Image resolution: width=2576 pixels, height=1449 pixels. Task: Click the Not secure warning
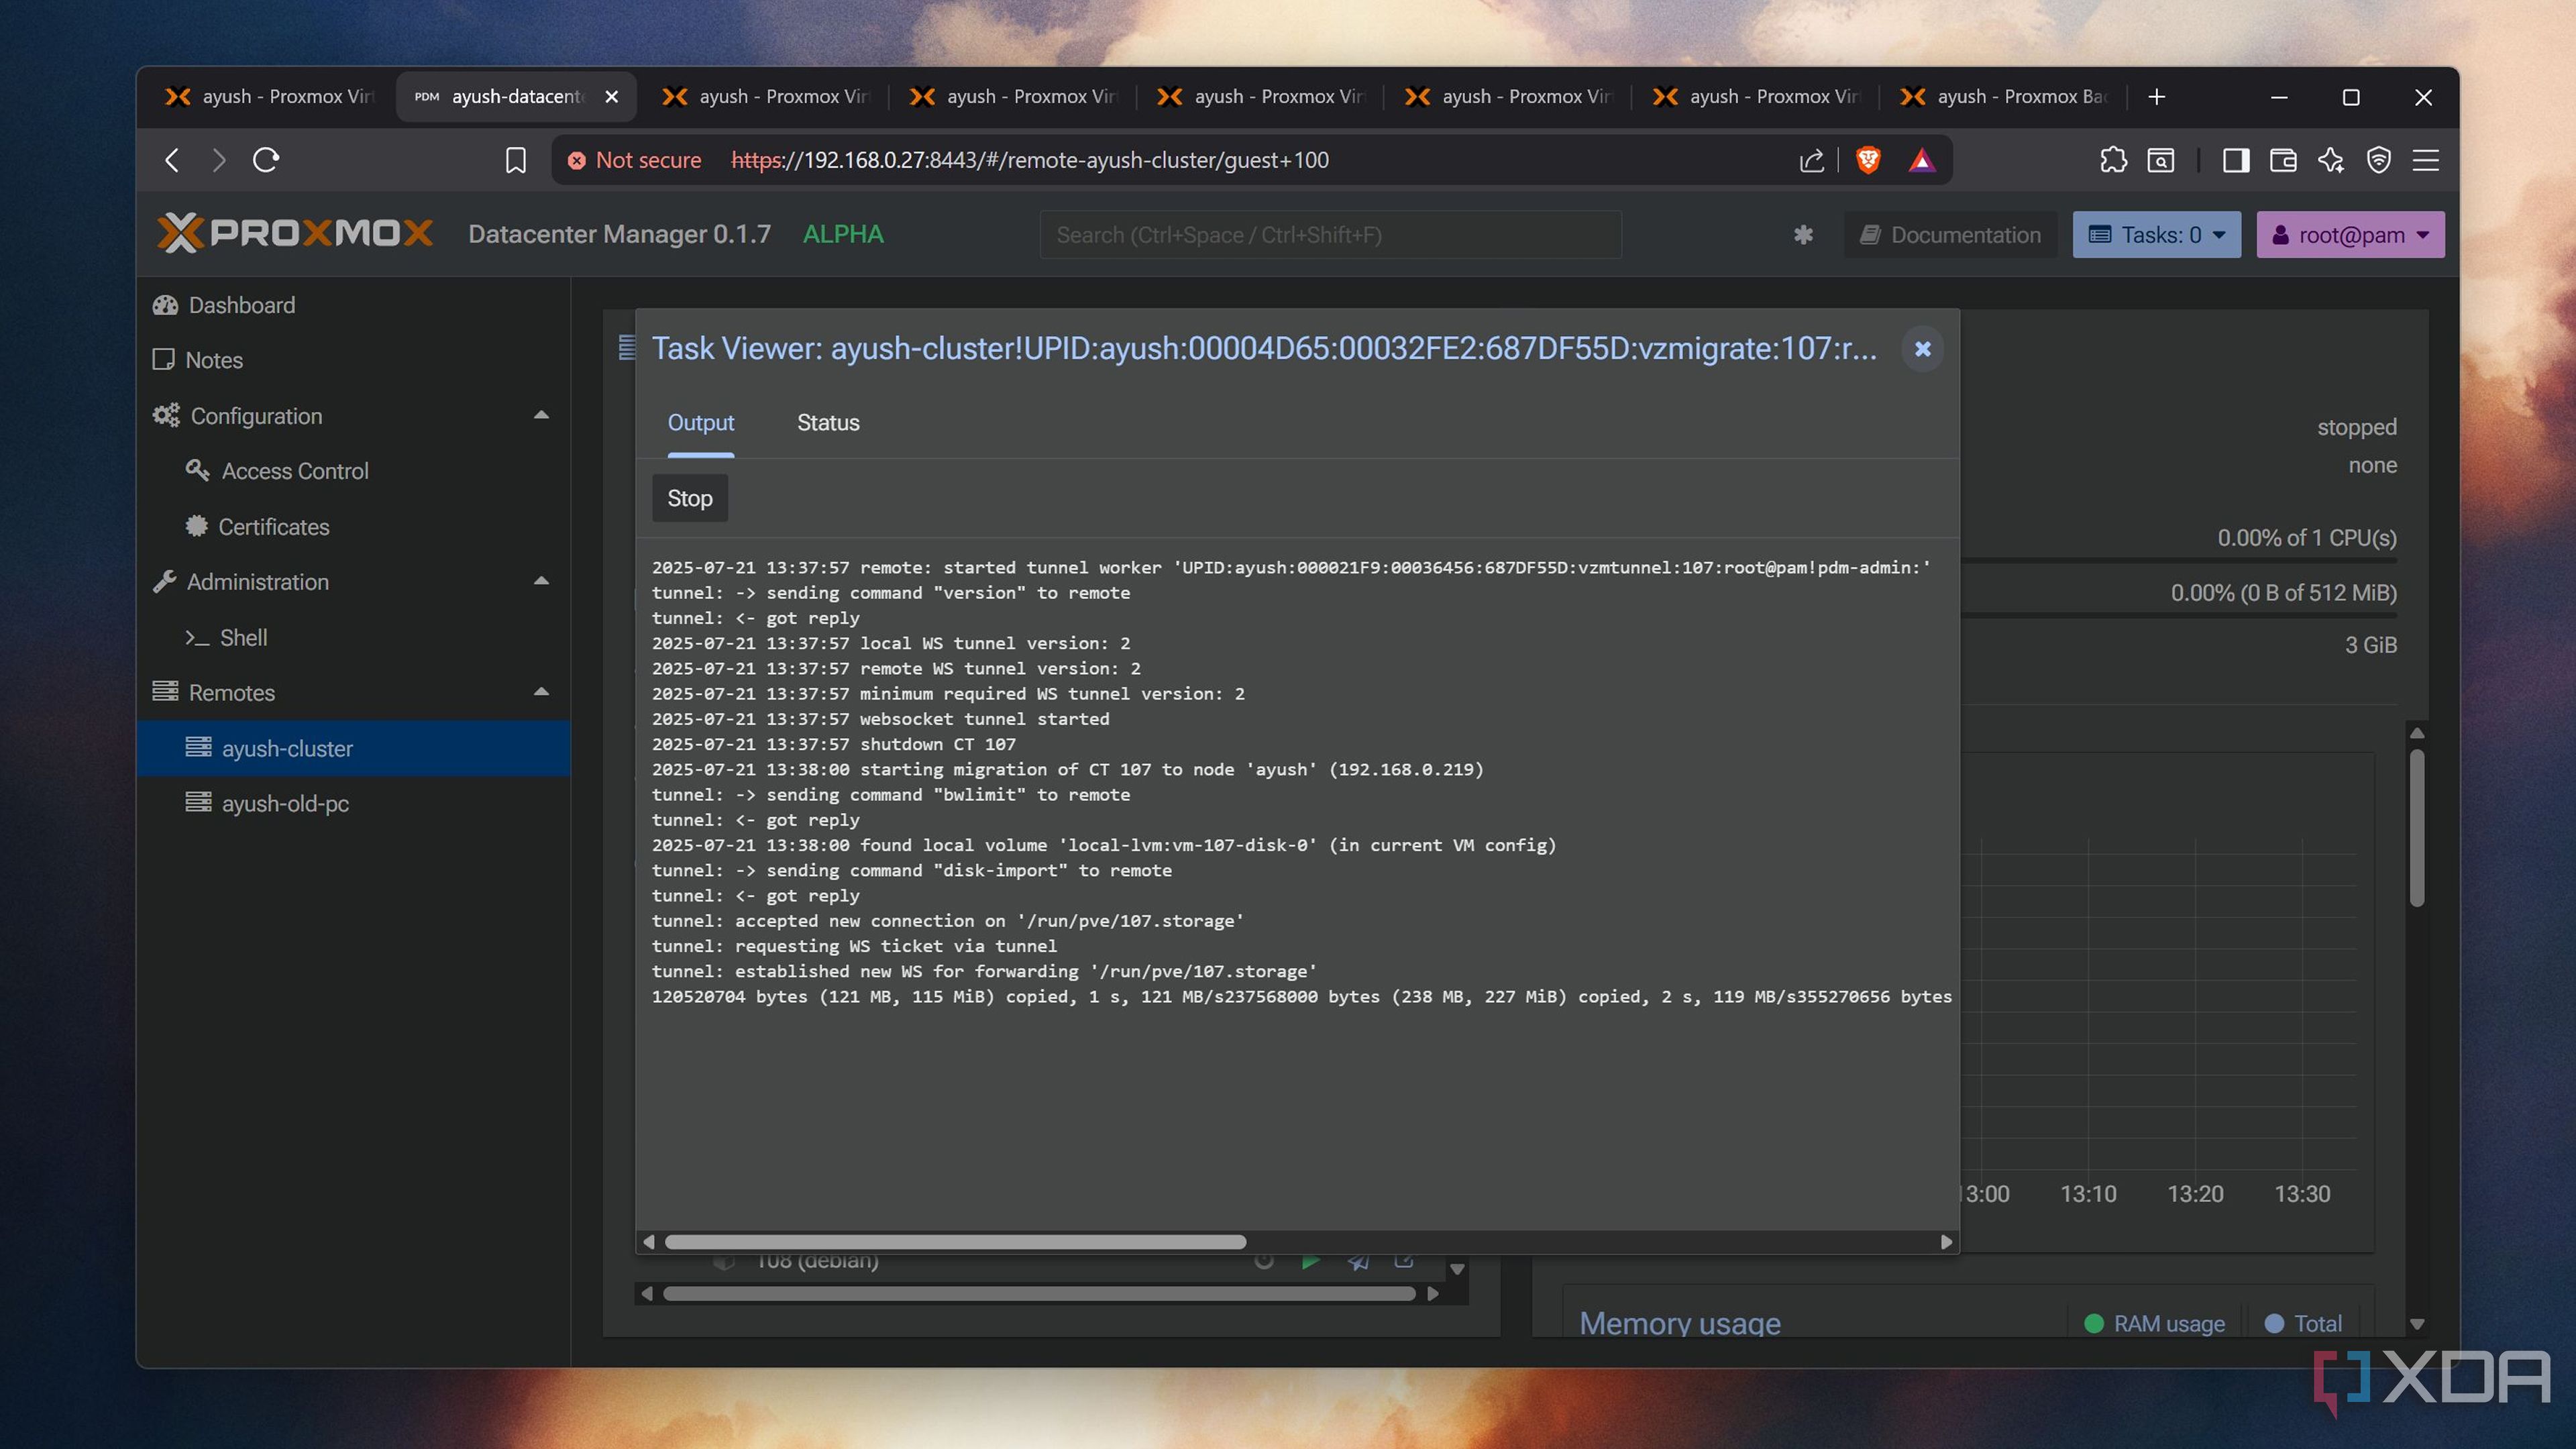click(634, 160)
